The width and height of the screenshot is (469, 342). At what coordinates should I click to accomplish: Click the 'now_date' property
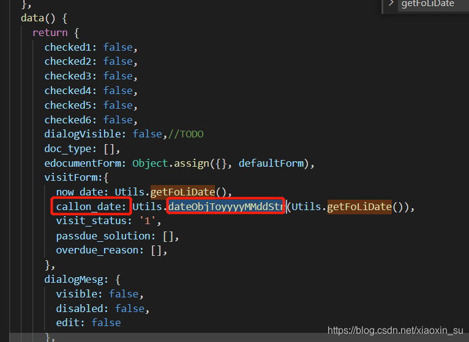79,192
